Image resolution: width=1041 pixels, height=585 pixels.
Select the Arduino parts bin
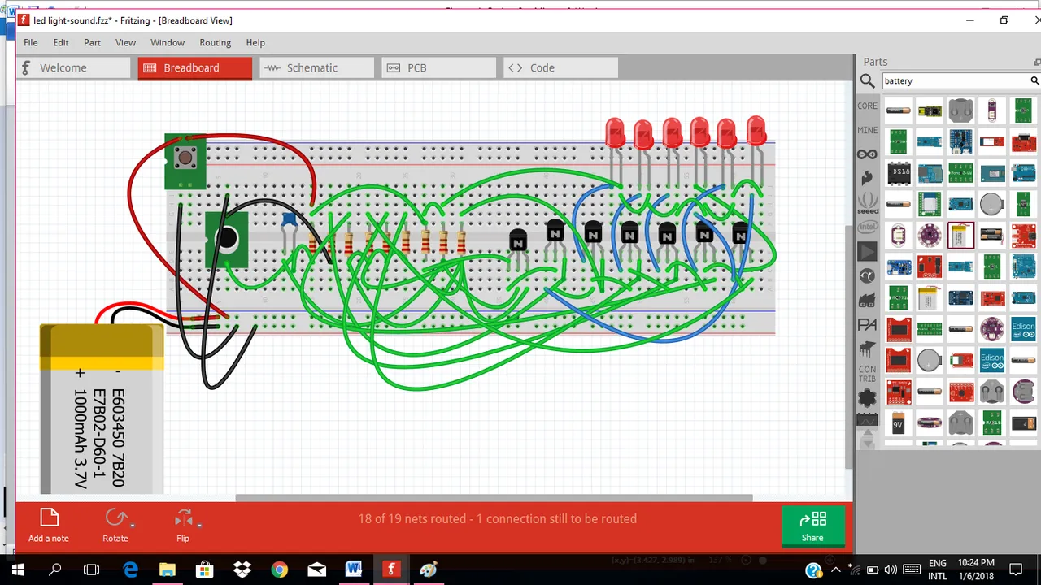click(867, 154)
